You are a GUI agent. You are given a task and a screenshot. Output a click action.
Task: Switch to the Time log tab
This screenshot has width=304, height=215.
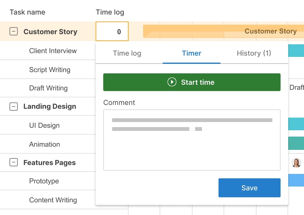[x=127, y=53]
